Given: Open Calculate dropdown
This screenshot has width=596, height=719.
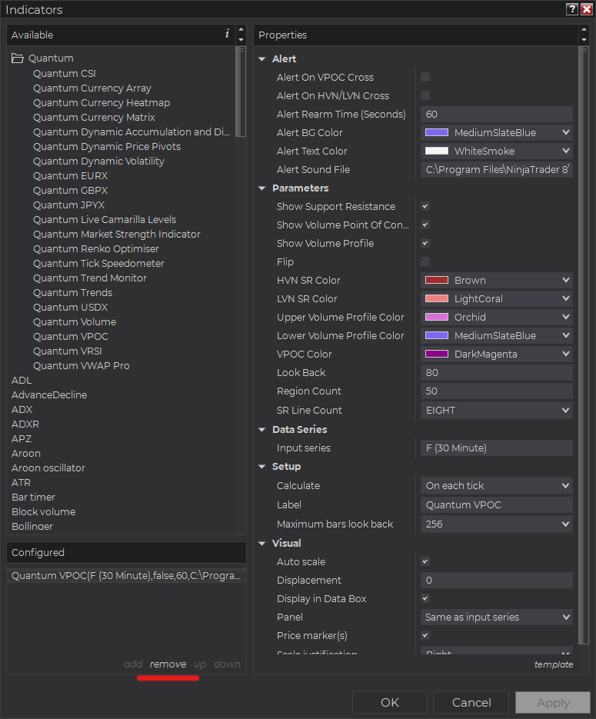Looking at the screenshot, I should coord(497,485).
